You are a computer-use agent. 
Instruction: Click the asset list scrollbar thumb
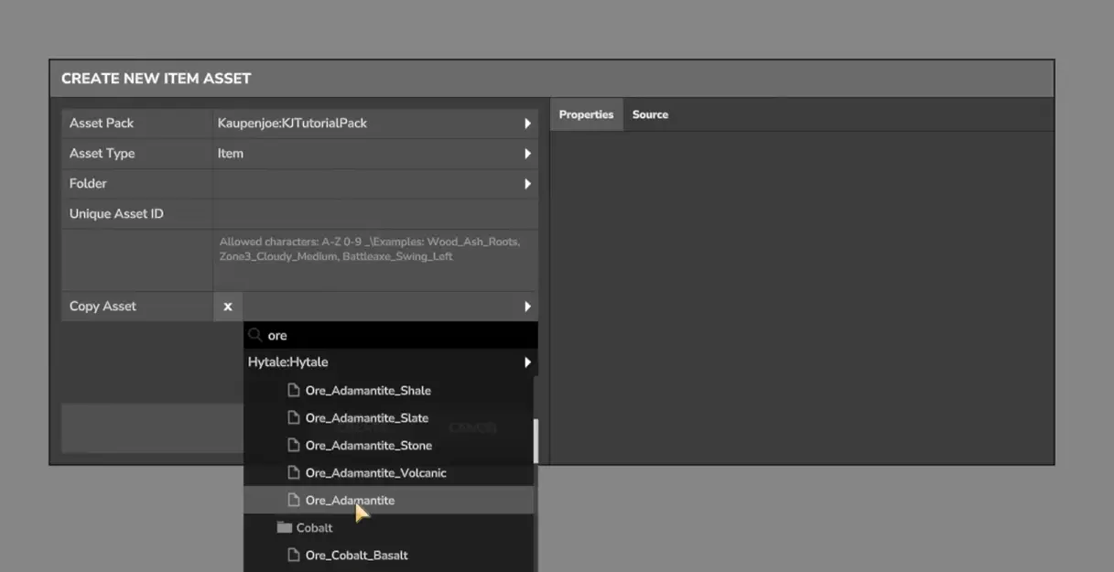point(535,441)
